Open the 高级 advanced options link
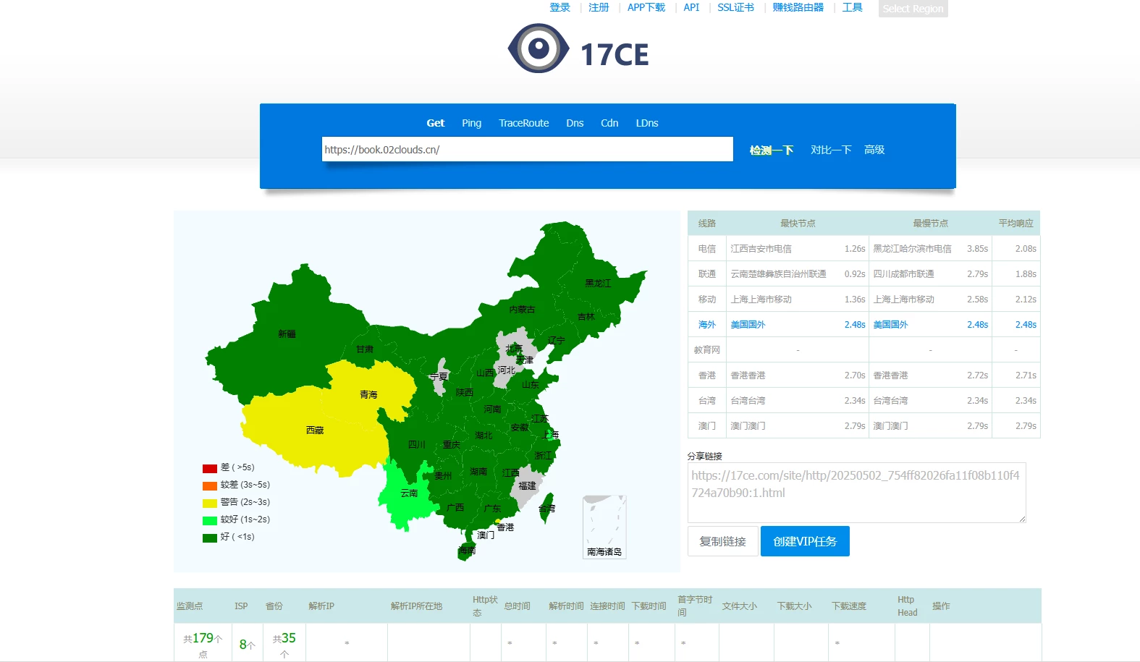Screen dimensions: 1140x662 tap(874, 150)
